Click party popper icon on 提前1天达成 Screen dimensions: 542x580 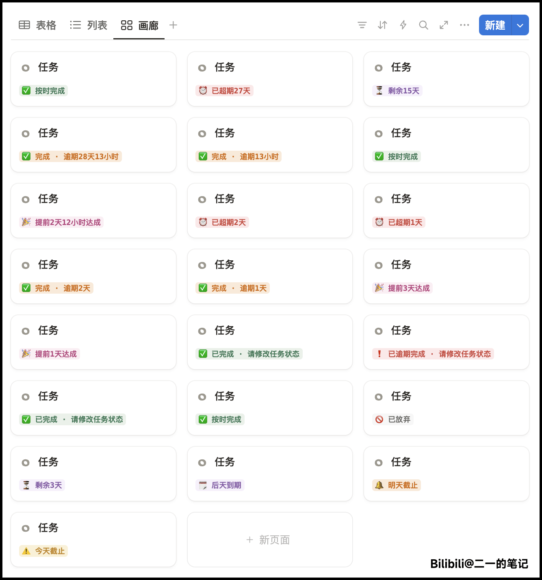26,354
